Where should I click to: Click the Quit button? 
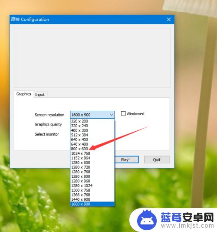coord(157,159)
